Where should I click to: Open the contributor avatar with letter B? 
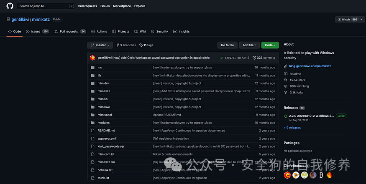click(x=321, y=175)
